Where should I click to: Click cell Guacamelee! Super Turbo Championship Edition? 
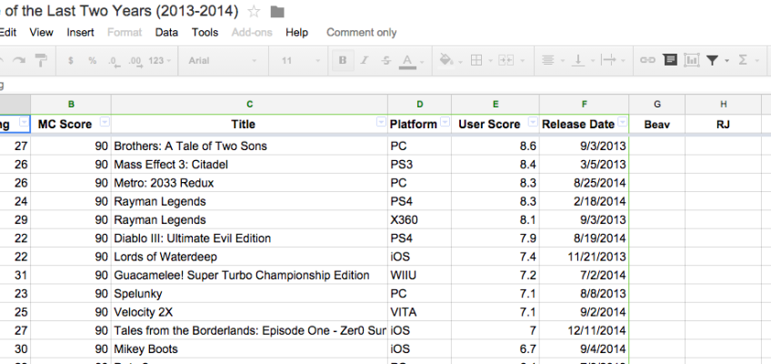(250, 275)
